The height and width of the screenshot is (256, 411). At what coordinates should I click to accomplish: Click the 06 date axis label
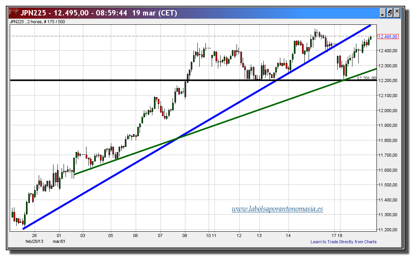136,236
